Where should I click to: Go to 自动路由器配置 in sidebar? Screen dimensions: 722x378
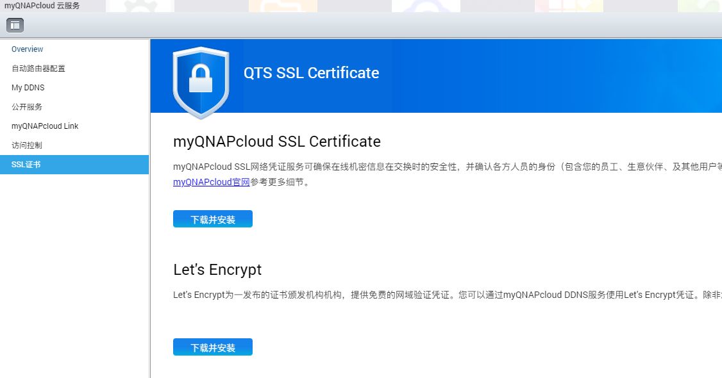pos(38,69)
